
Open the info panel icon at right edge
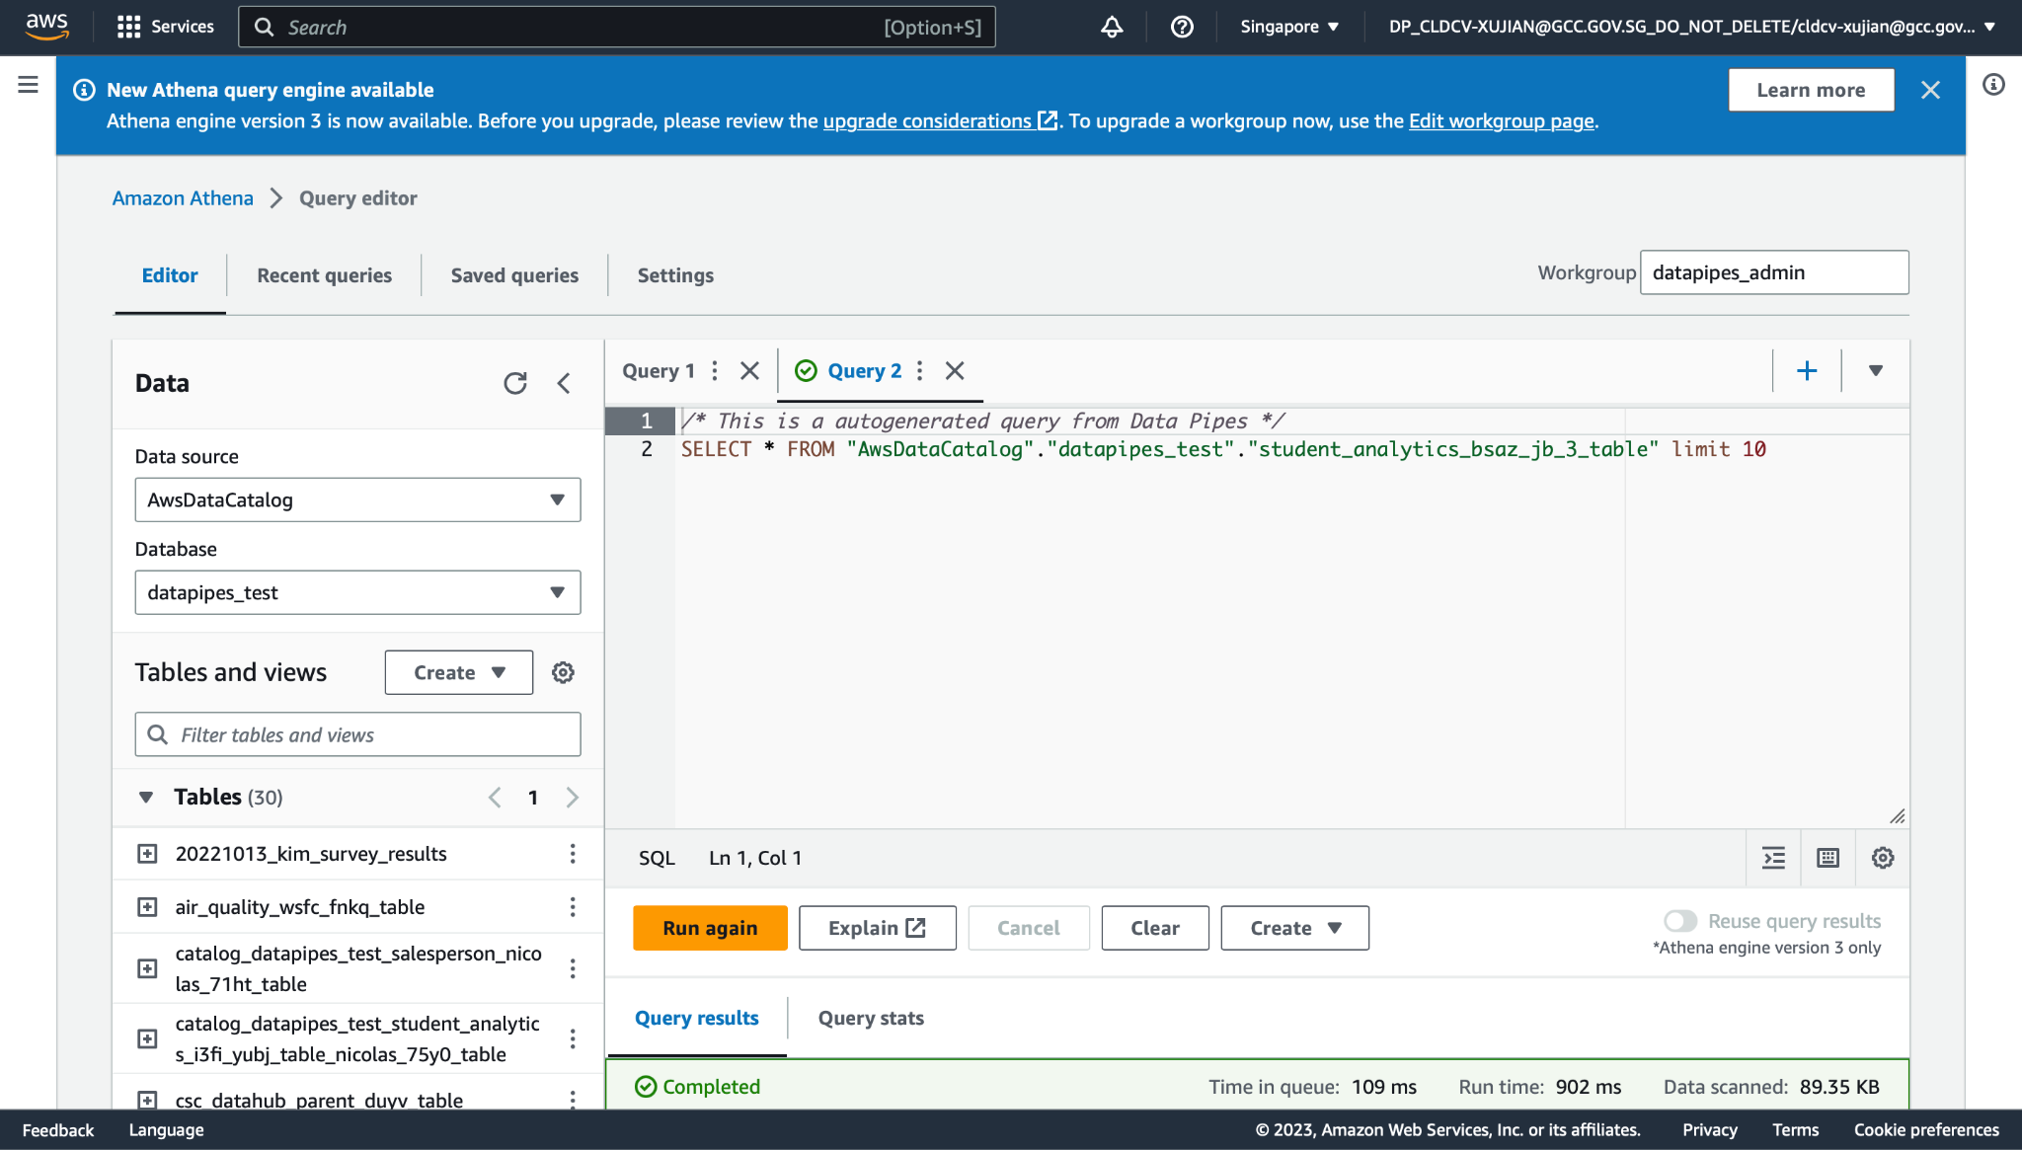(x=1993, y=85)
